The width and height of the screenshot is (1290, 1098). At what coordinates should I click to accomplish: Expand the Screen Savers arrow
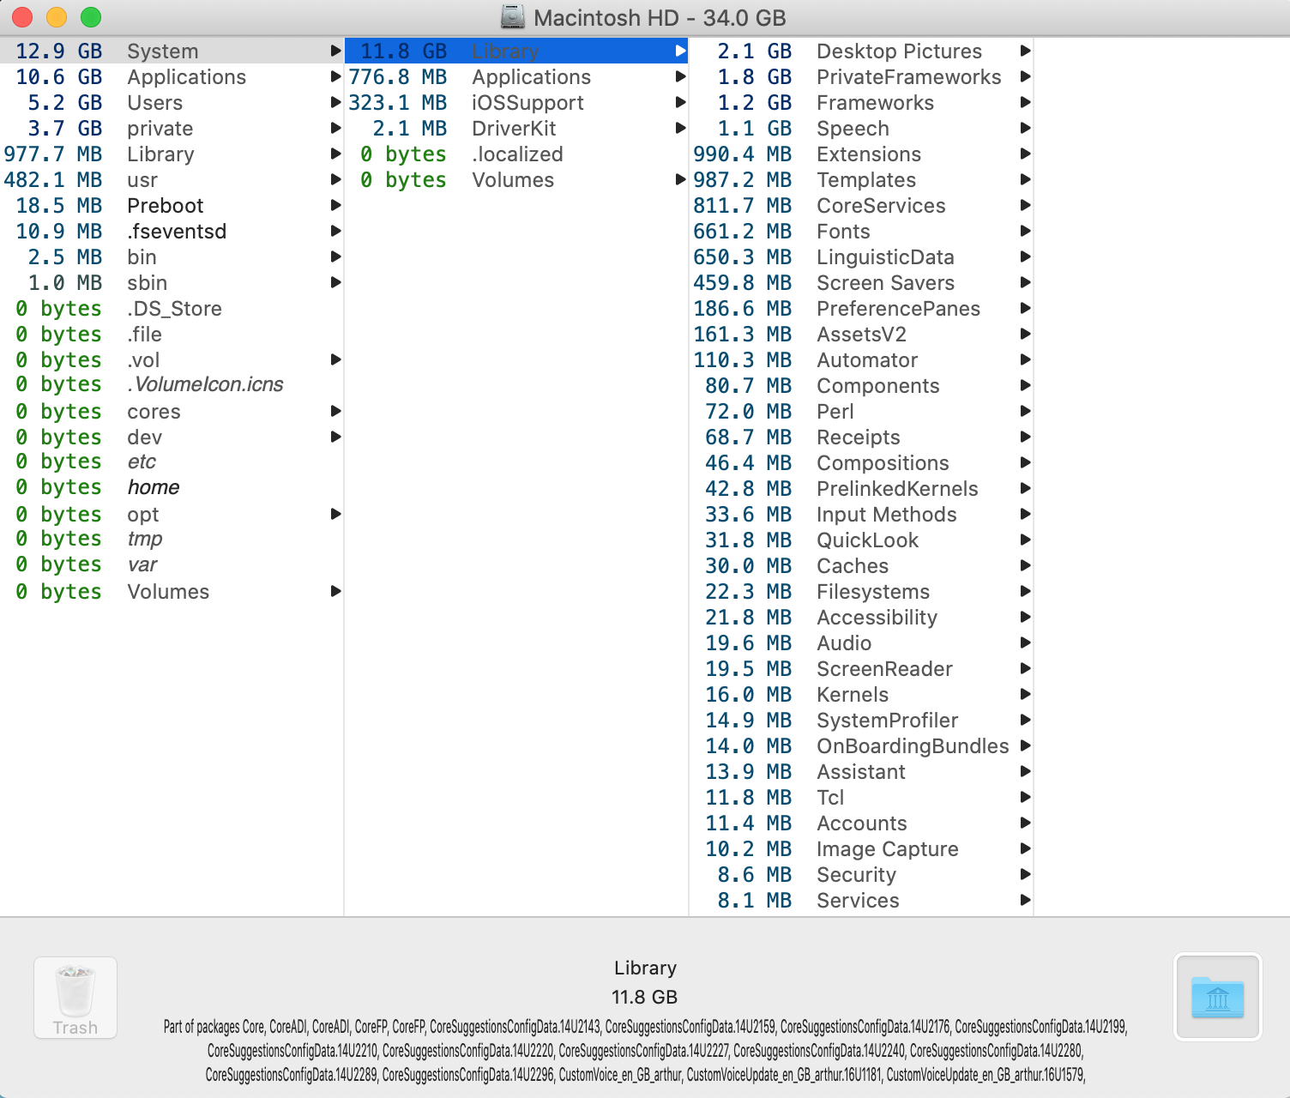[1026, 283]
